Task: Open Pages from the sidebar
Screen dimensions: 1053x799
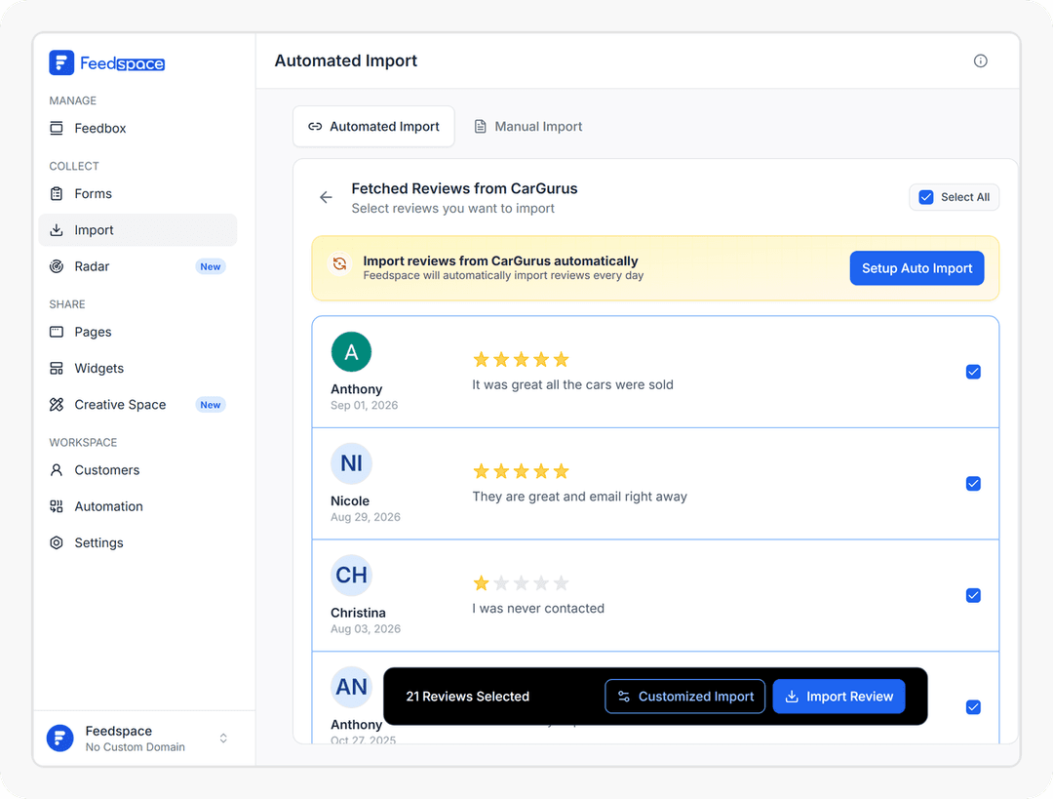Action: (137, 332)
